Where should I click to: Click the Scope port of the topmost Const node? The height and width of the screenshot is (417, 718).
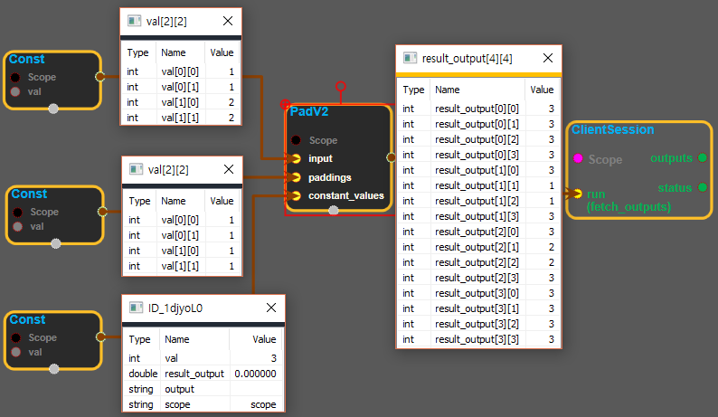tap(15, 77)
